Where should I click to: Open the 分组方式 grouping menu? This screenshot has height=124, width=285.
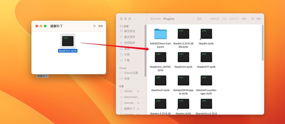point(214,19)
